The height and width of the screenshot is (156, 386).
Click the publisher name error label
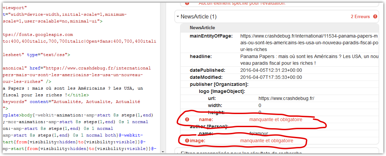click(x=206, y=119)
